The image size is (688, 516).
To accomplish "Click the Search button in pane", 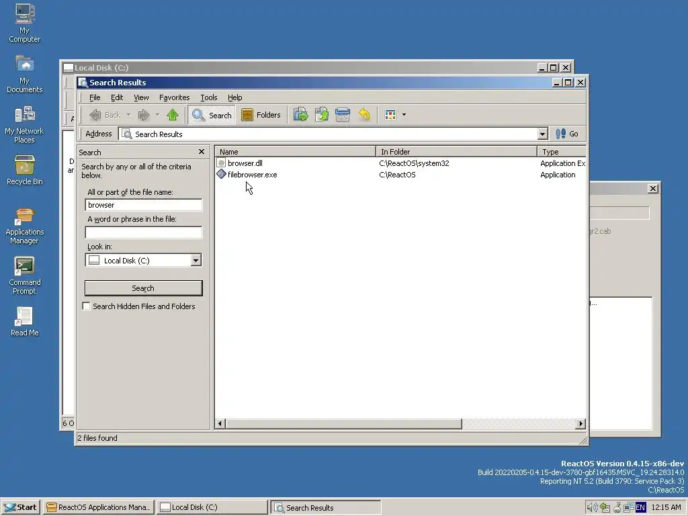I will (x=144, y=288).
